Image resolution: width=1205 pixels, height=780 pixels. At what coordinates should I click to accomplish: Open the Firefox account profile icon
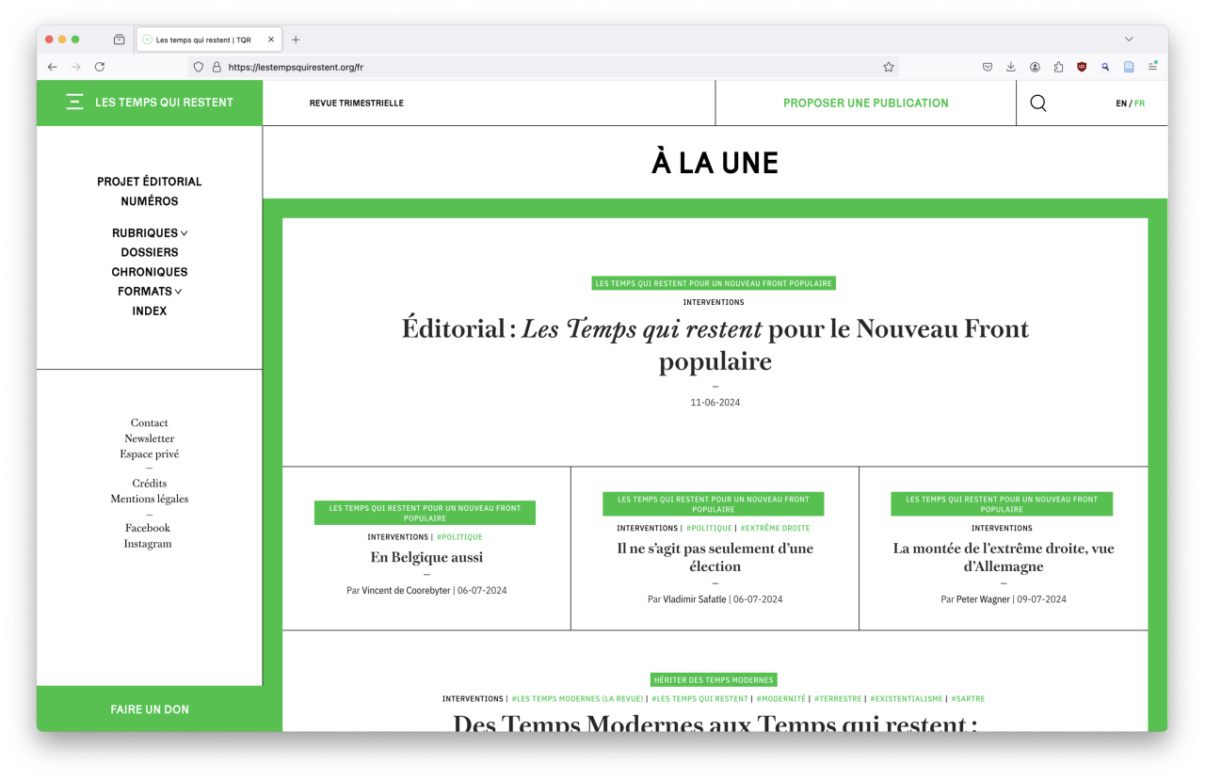[x=1035, y=67]
